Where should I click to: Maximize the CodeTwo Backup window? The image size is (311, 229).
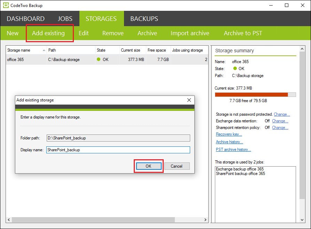click(287, 5)
